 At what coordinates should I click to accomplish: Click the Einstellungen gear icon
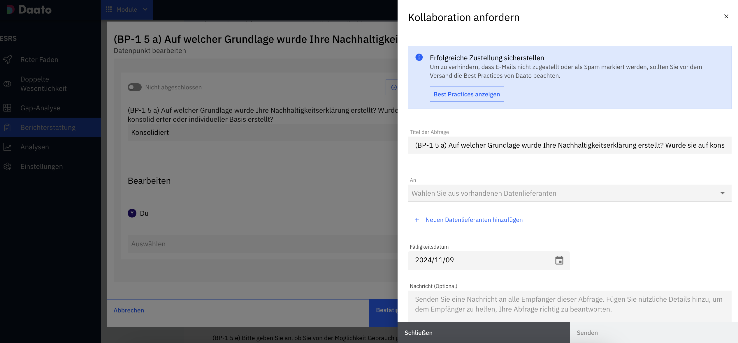[x=8, y=167]
